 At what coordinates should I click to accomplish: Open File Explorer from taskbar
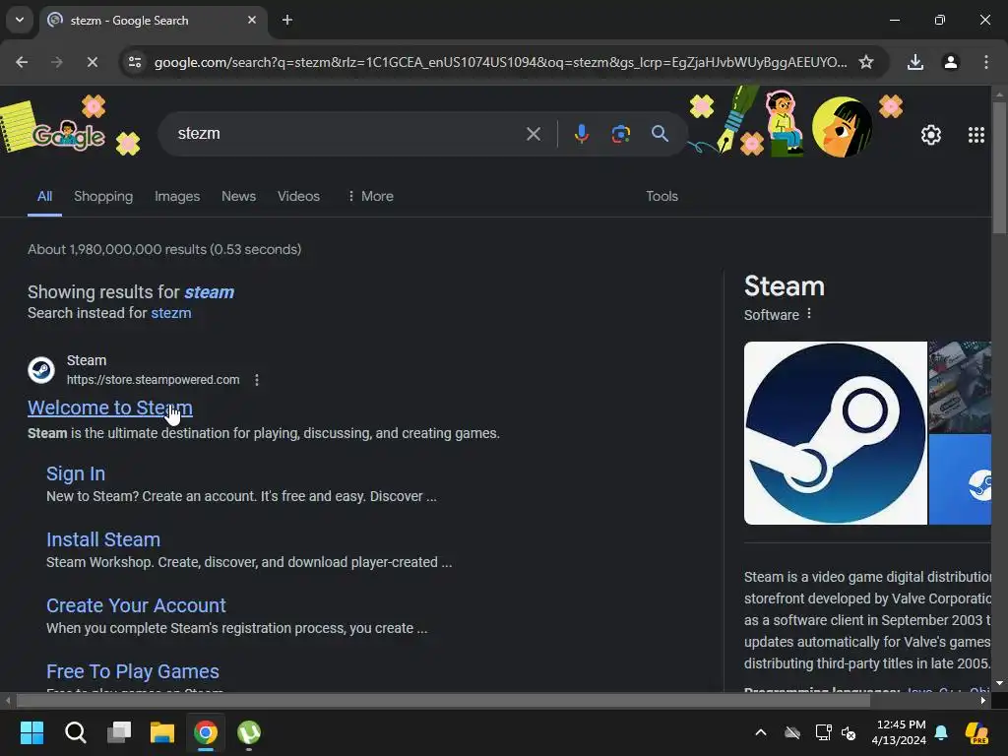162,732
